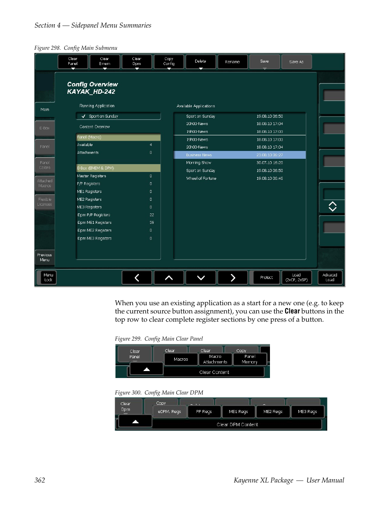Click the Dpm P/P Registers row
392x508 pixels.
118,215
